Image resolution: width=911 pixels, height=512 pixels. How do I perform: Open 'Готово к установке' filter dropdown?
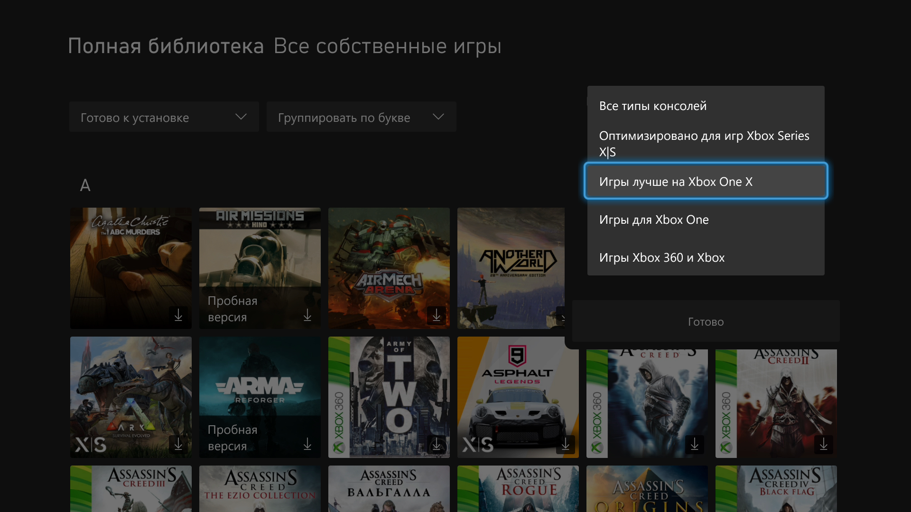pos(164,117)
